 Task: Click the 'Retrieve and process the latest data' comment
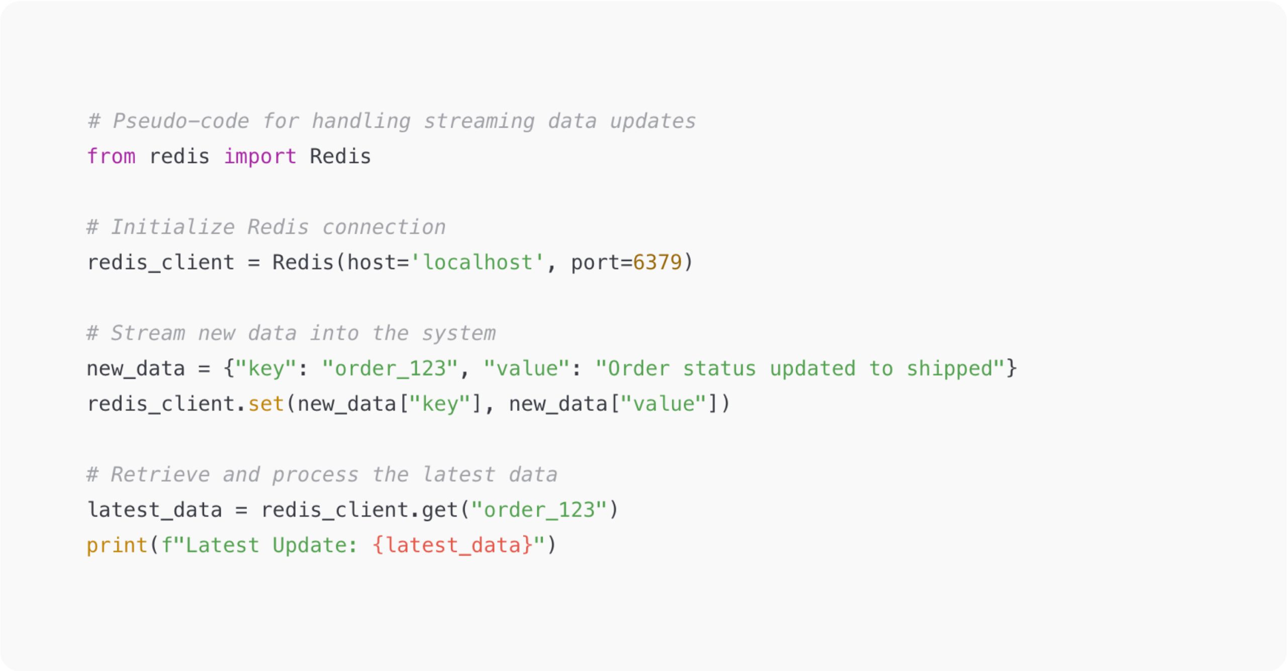[322, 474]
